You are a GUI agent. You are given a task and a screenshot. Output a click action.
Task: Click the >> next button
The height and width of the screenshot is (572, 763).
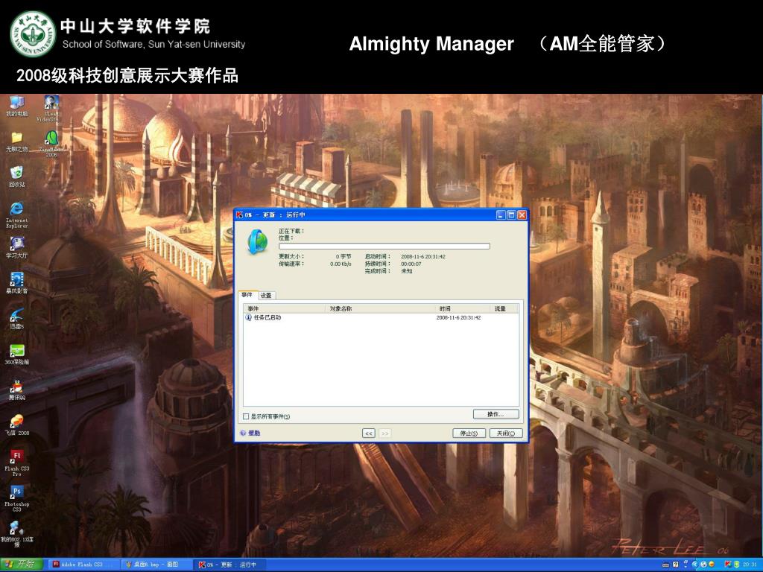pyautogui.click(x=385, y=433)
